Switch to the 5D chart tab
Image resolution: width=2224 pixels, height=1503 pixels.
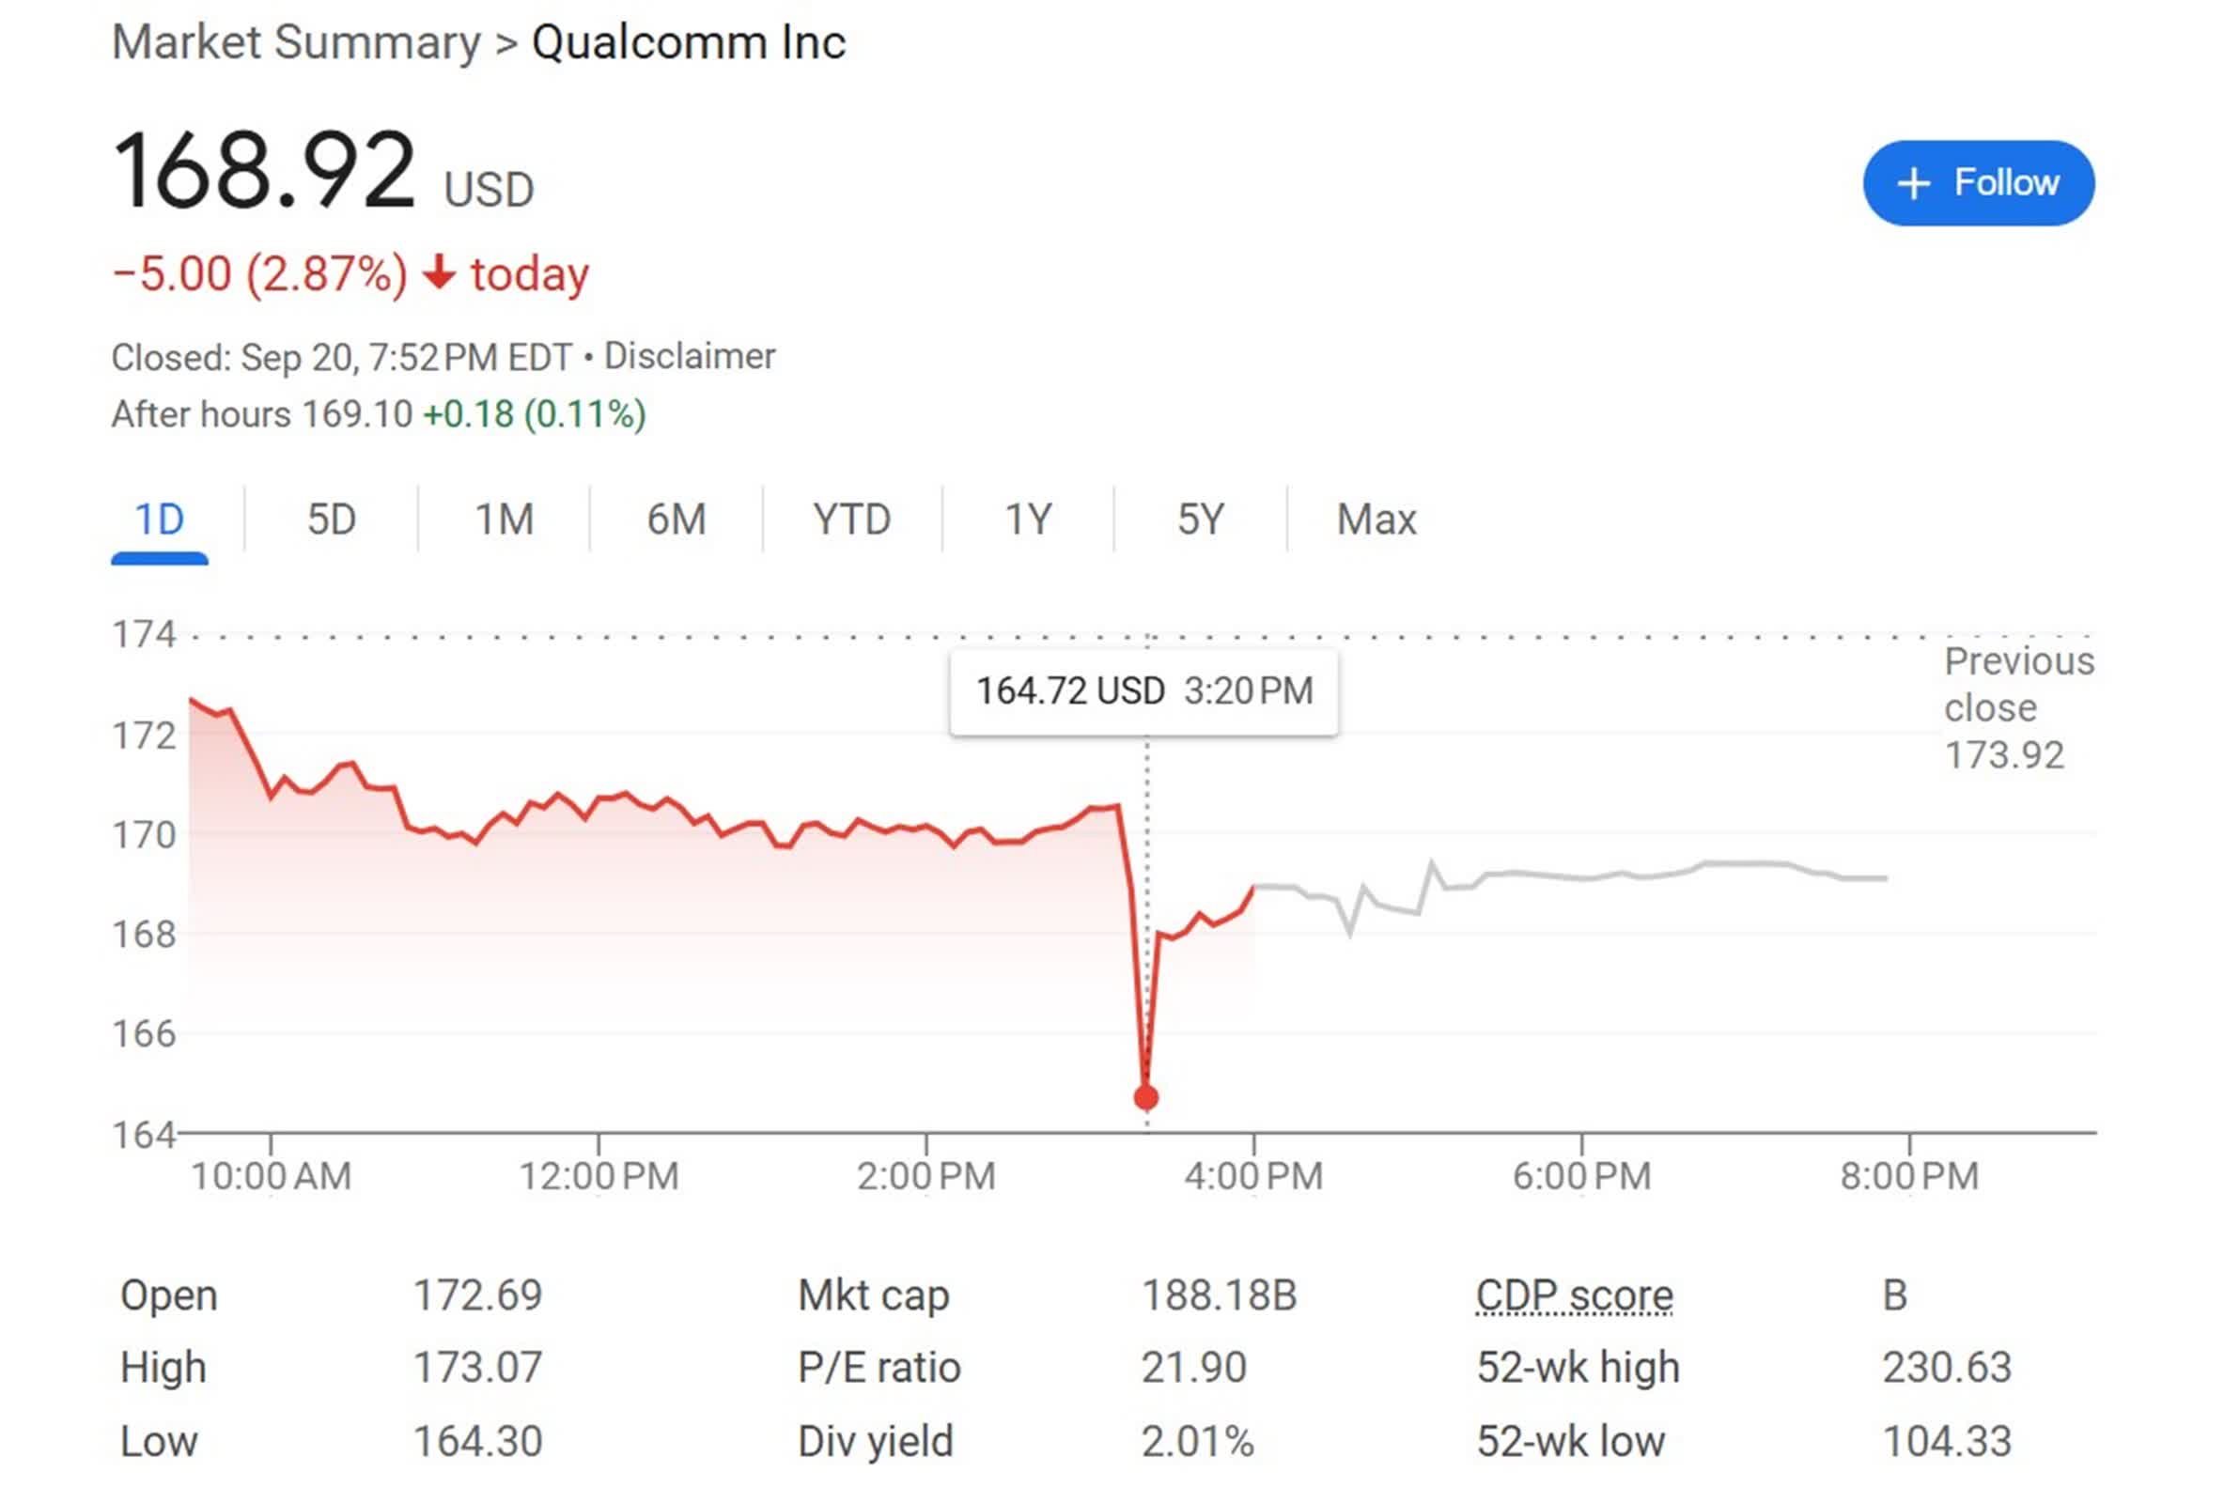331,520
